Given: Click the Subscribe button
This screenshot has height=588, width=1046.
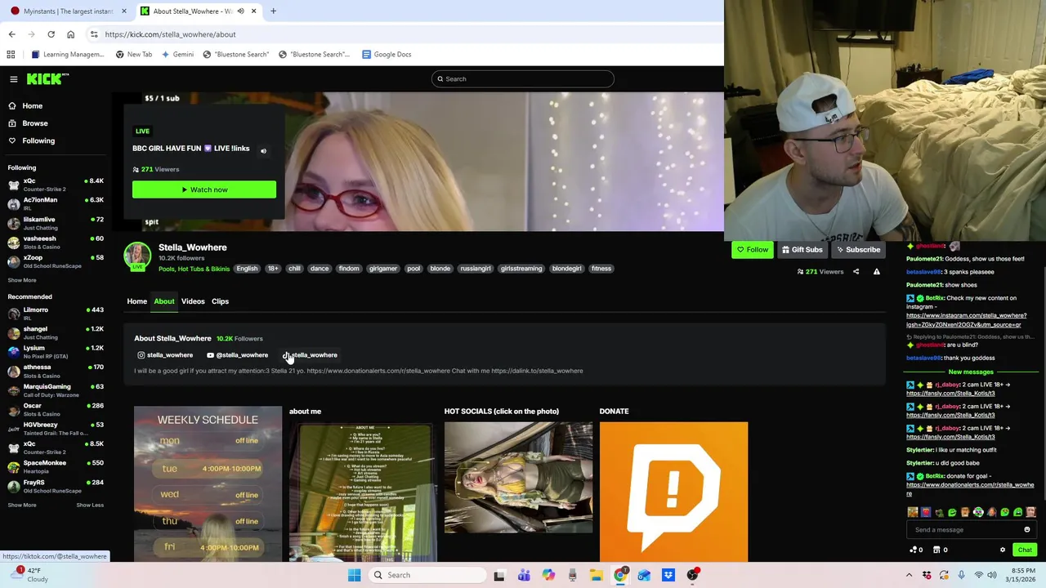Looking at the screenshot, I should [857, 250].
